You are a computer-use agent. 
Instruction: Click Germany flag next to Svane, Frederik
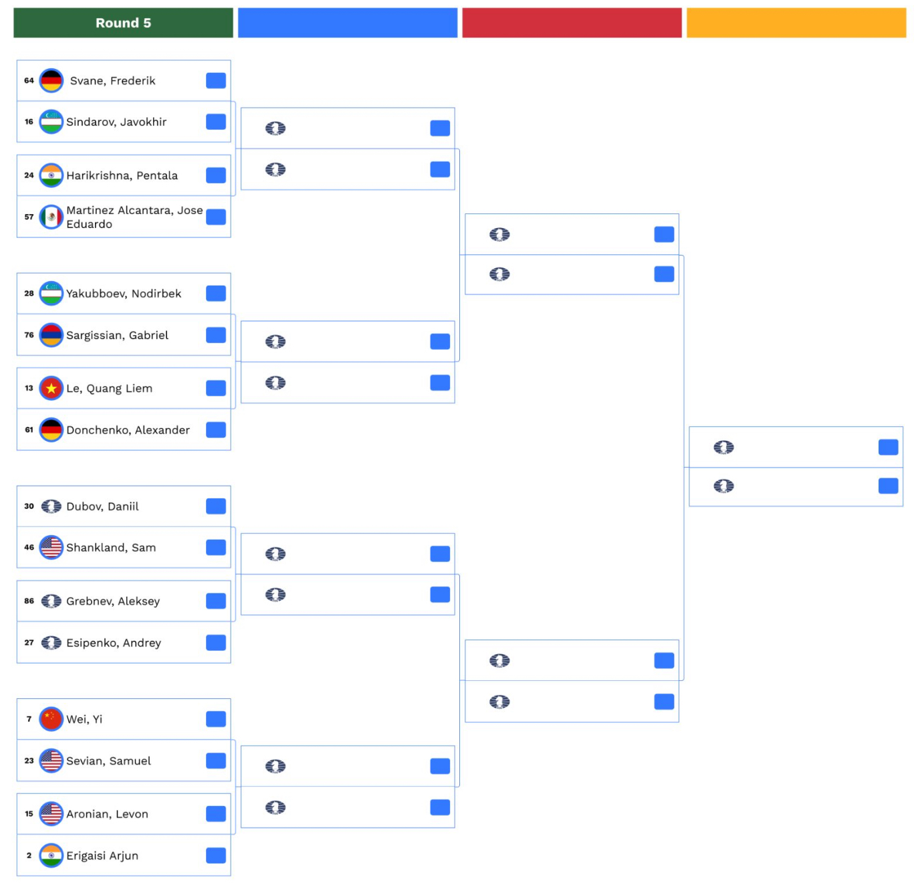coord(51,81)
